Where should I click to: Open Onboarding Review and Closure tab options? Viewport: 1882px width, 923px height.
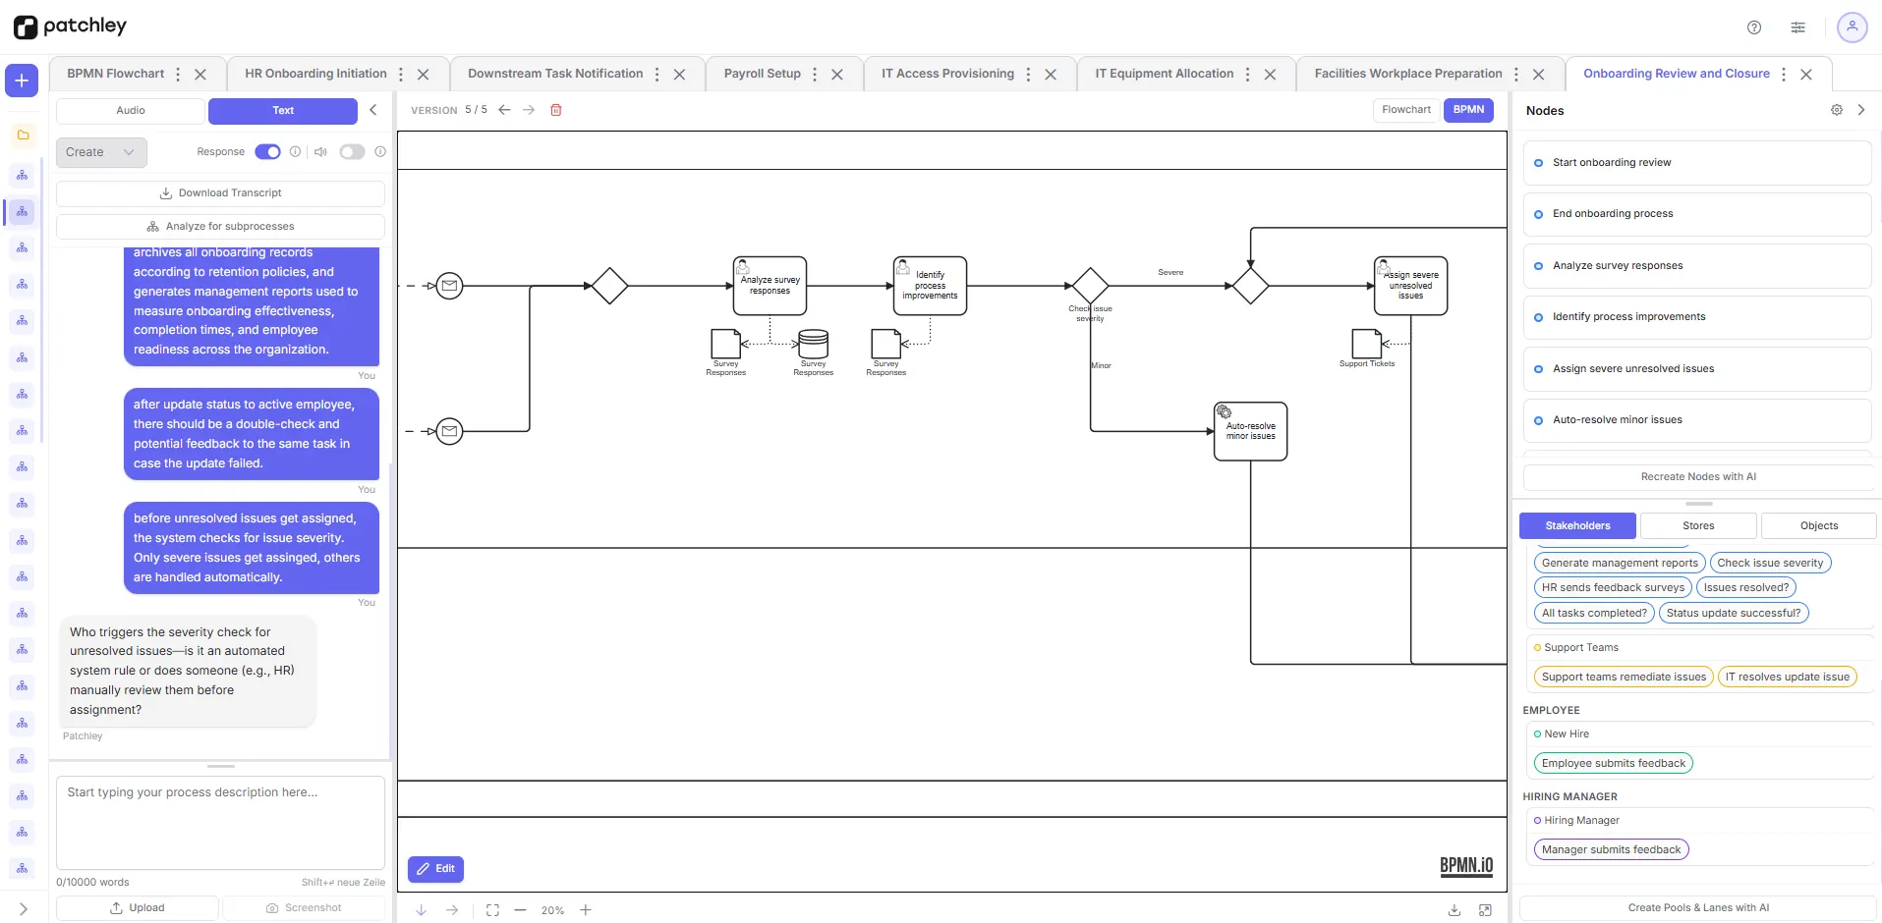(x=1784, y=75)
